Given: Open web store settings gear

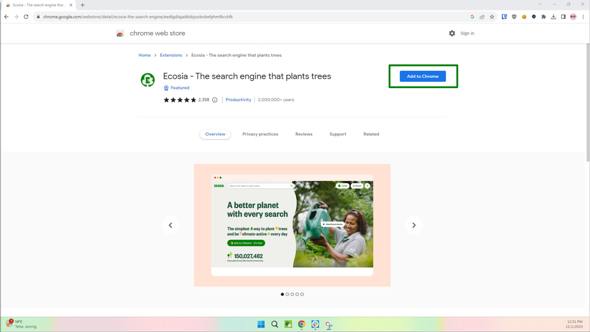Looking at the screenshot, I should 452,33.
